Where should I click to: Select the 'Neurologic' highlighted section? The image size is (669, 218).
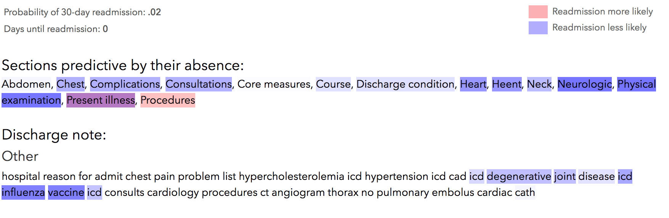(x=584, y=84)
